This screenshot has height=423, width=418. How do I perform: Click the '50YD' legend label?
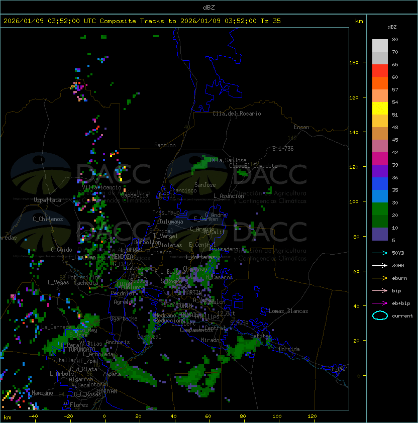pyautogui.click(x=398, y=253)
